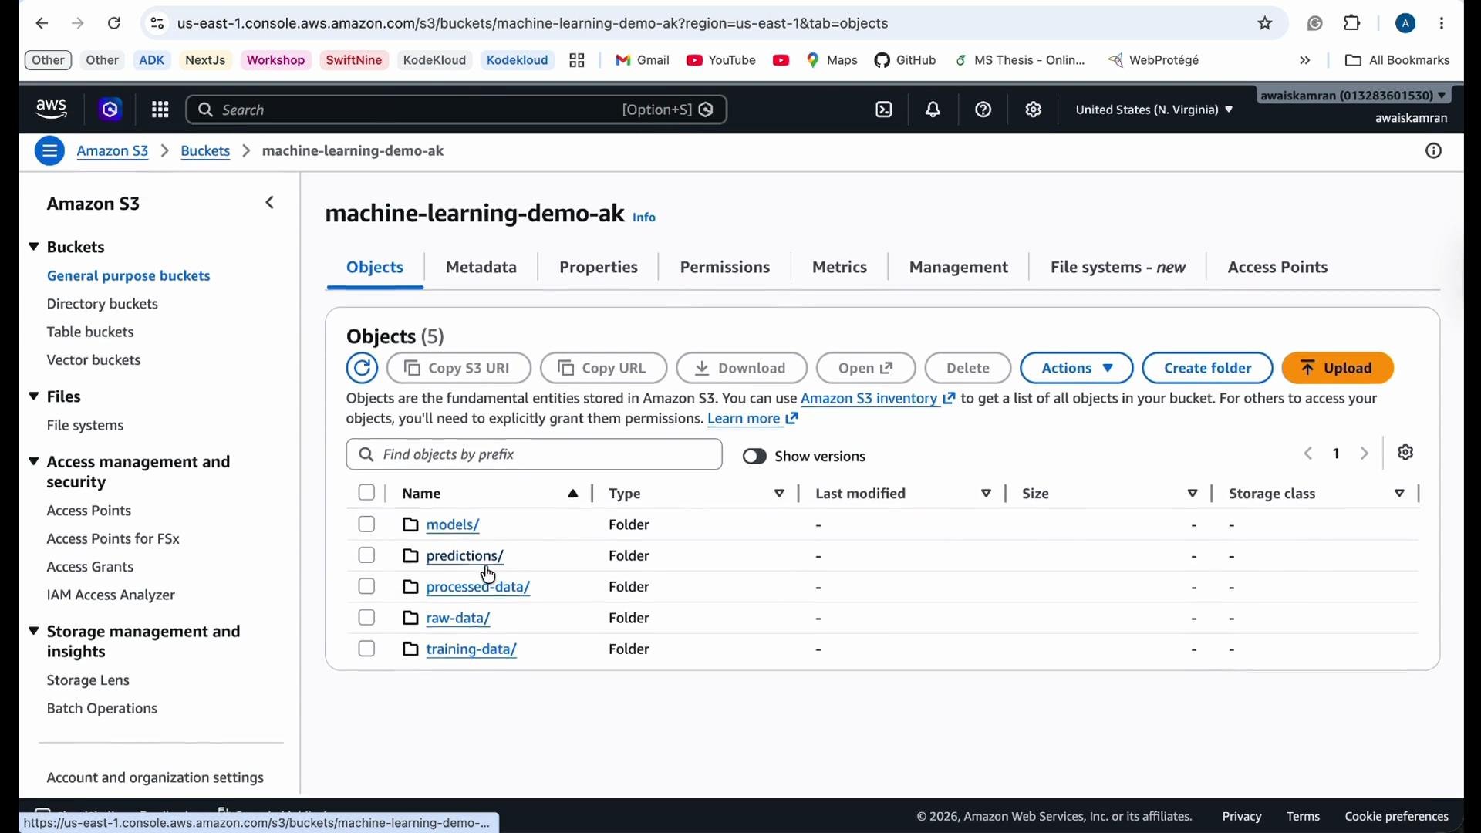
Task: Bookmark this page with the star icon
Action: (x=1266, y=24)
